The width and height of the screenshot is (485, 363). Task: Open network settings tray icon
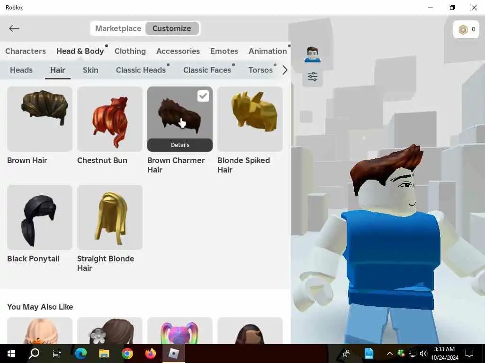click(413, 354)
